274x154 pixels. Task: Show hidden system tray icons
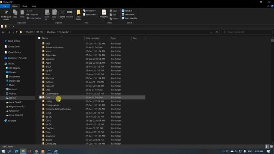coord(223,151)
